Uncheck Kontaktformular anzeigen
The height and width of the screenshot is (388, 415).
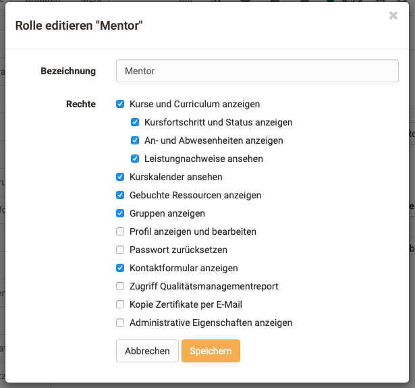tap(120, 268)
